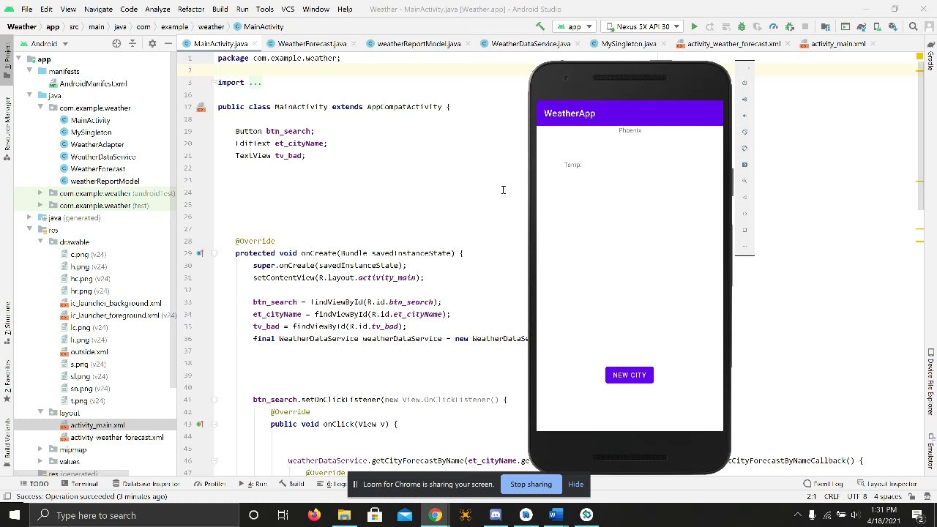This screenshot has height=527, width=937.
Task: Toggle the Database Inspector tool window
Action: [146, 484]
